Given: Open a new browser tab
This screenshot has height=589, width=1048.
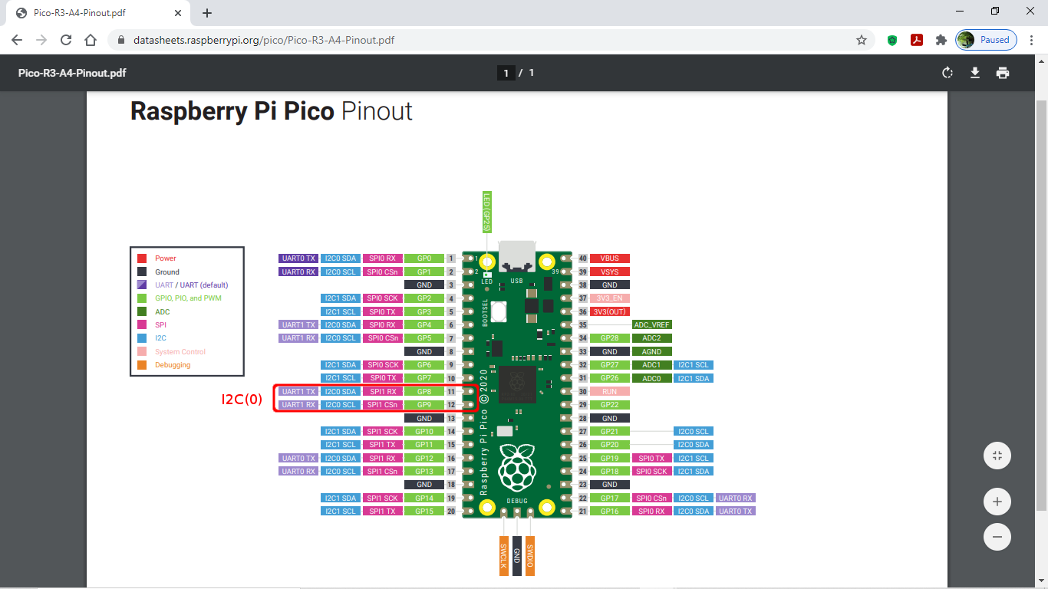Looking at the screenshot, I should coord(207,13).
